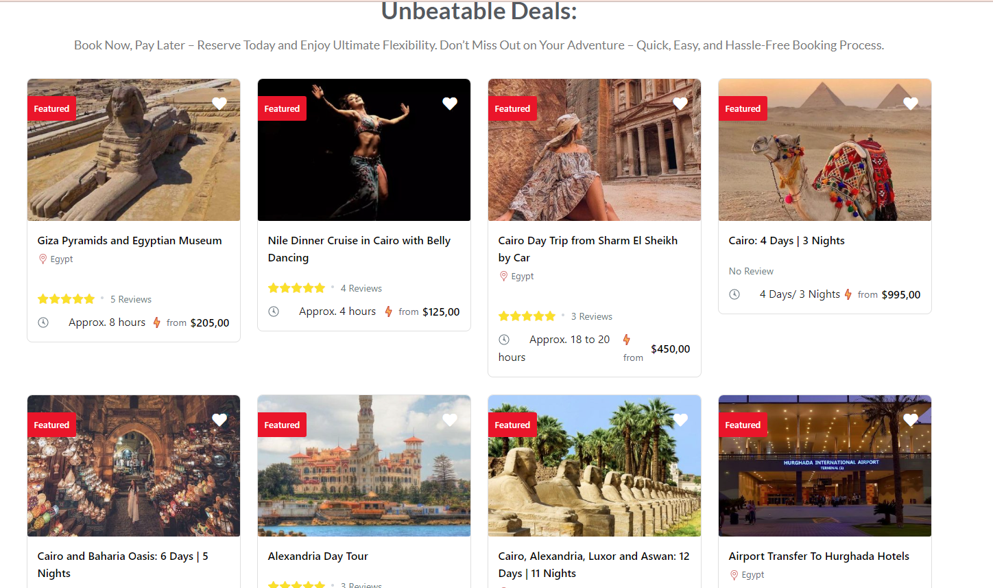The height and width of the screenshot is (588, 993).
Task: Click heart icon on Alexandria Day Tour
Action: [450, 420]
